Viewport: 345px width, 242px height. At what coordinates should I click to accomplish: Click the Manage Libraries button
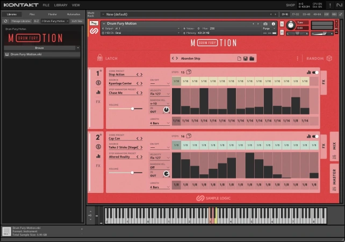(21, 21)
